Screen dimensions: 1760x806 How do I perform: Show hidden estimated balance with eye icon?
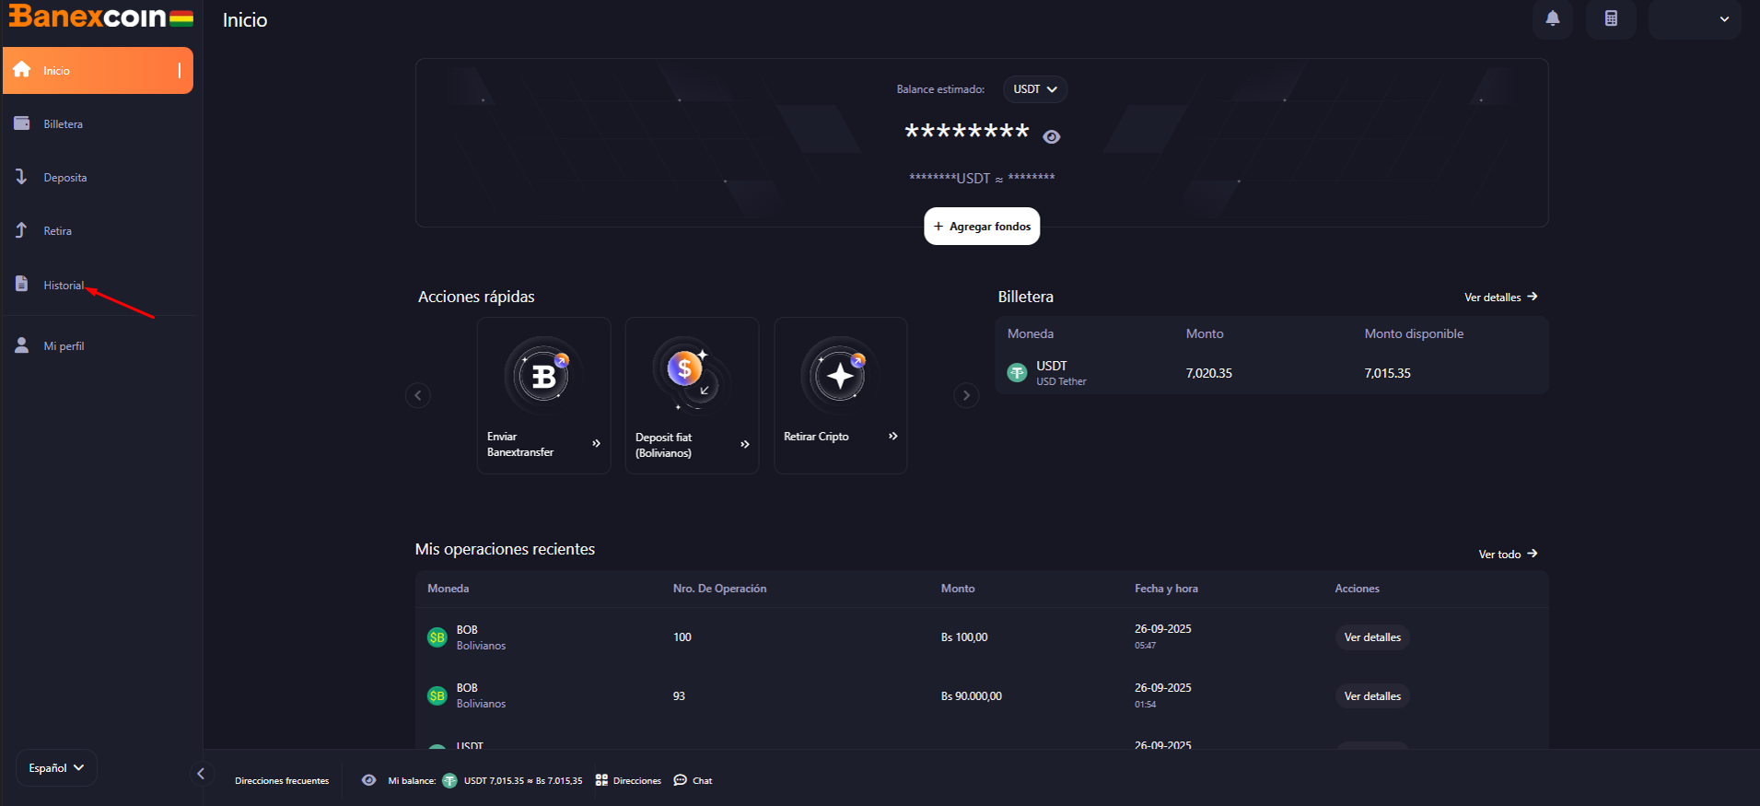tap(1051, 136)
